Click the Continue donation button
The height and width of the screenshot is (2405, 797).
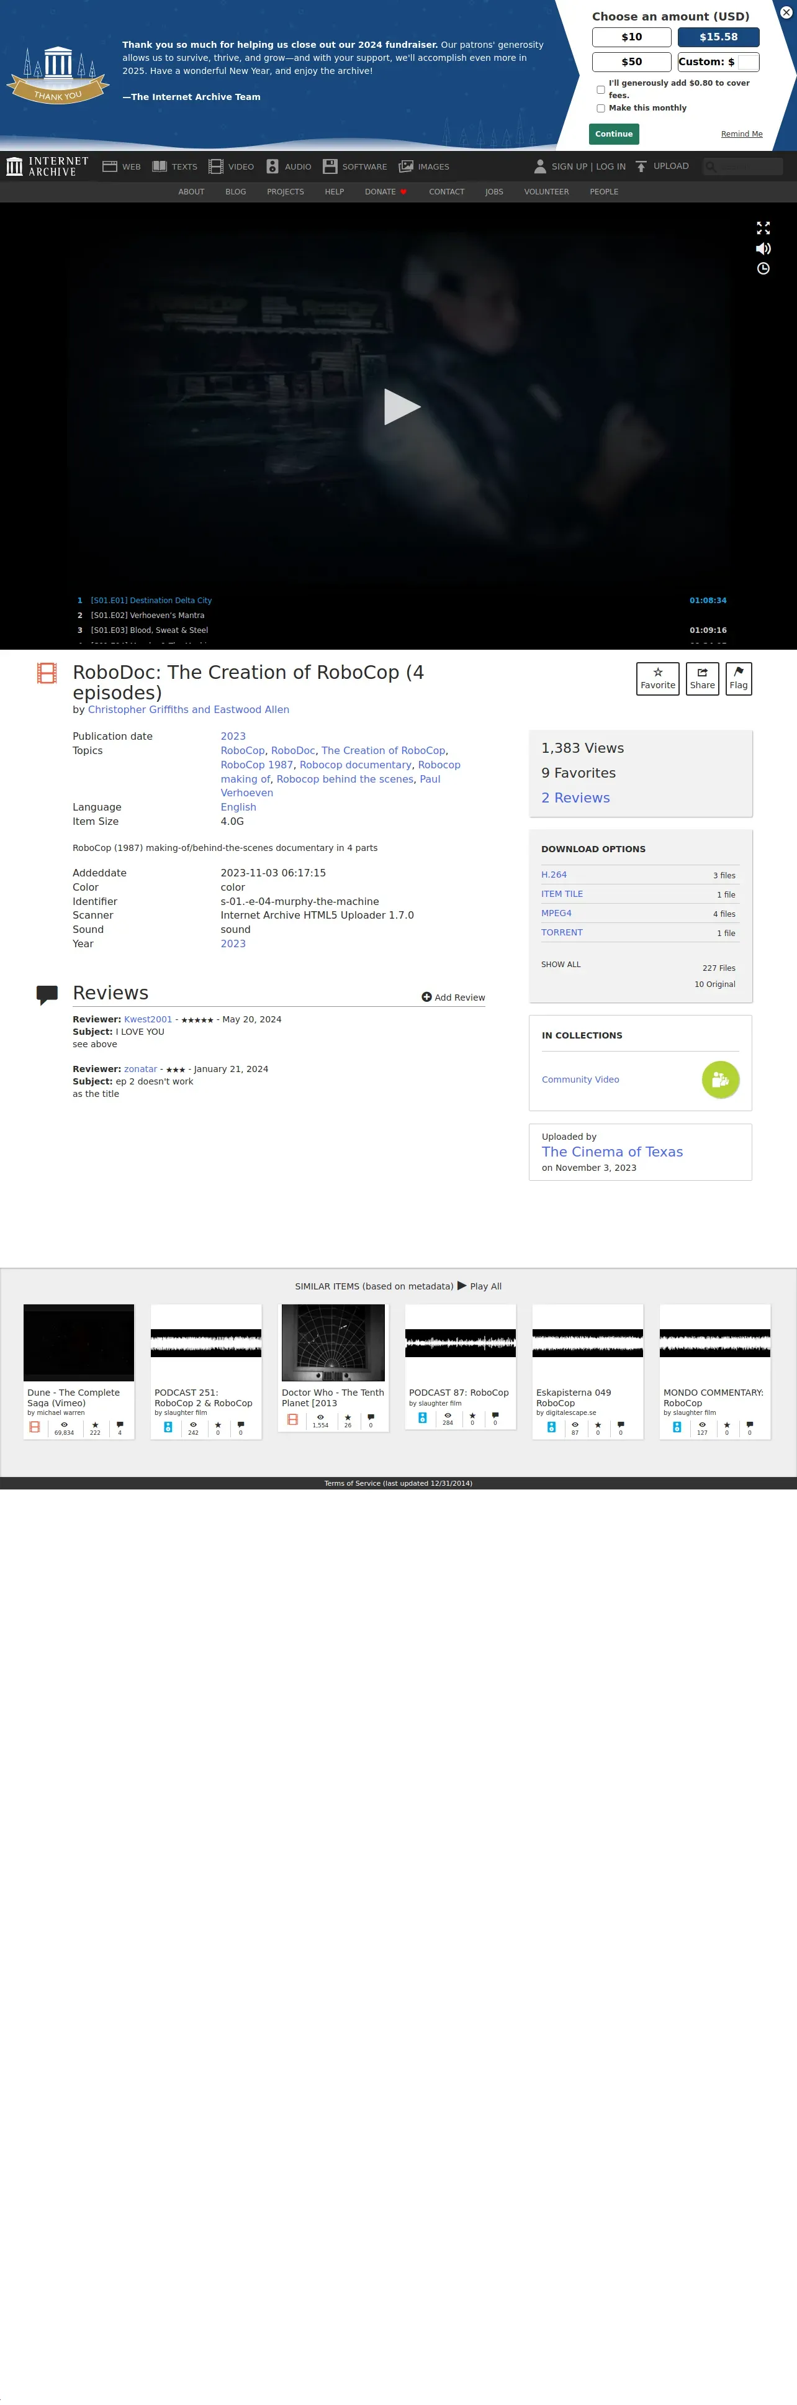click(614, 134)
